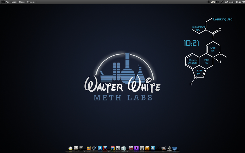Open the System menu
This screenshot has width=245, height=153.
pos(31,2)
